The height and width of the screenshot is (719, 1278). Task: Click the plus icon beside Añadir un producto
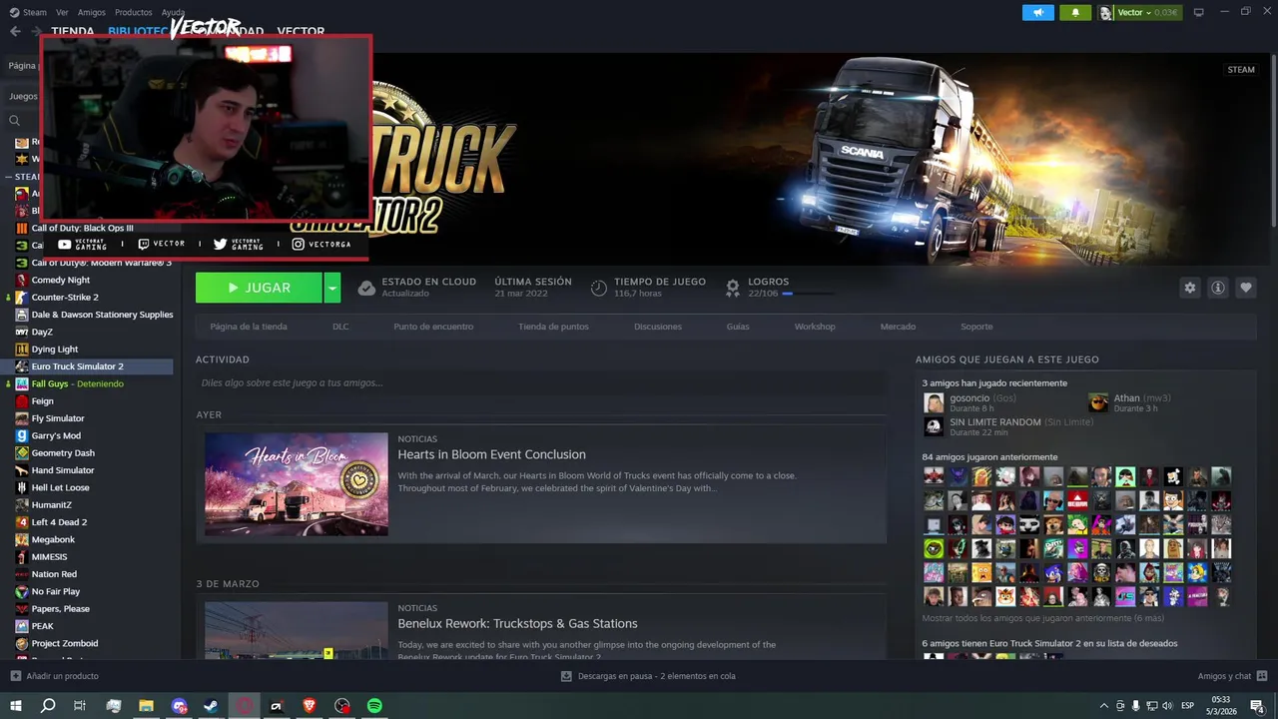click(x=15, y=676)
